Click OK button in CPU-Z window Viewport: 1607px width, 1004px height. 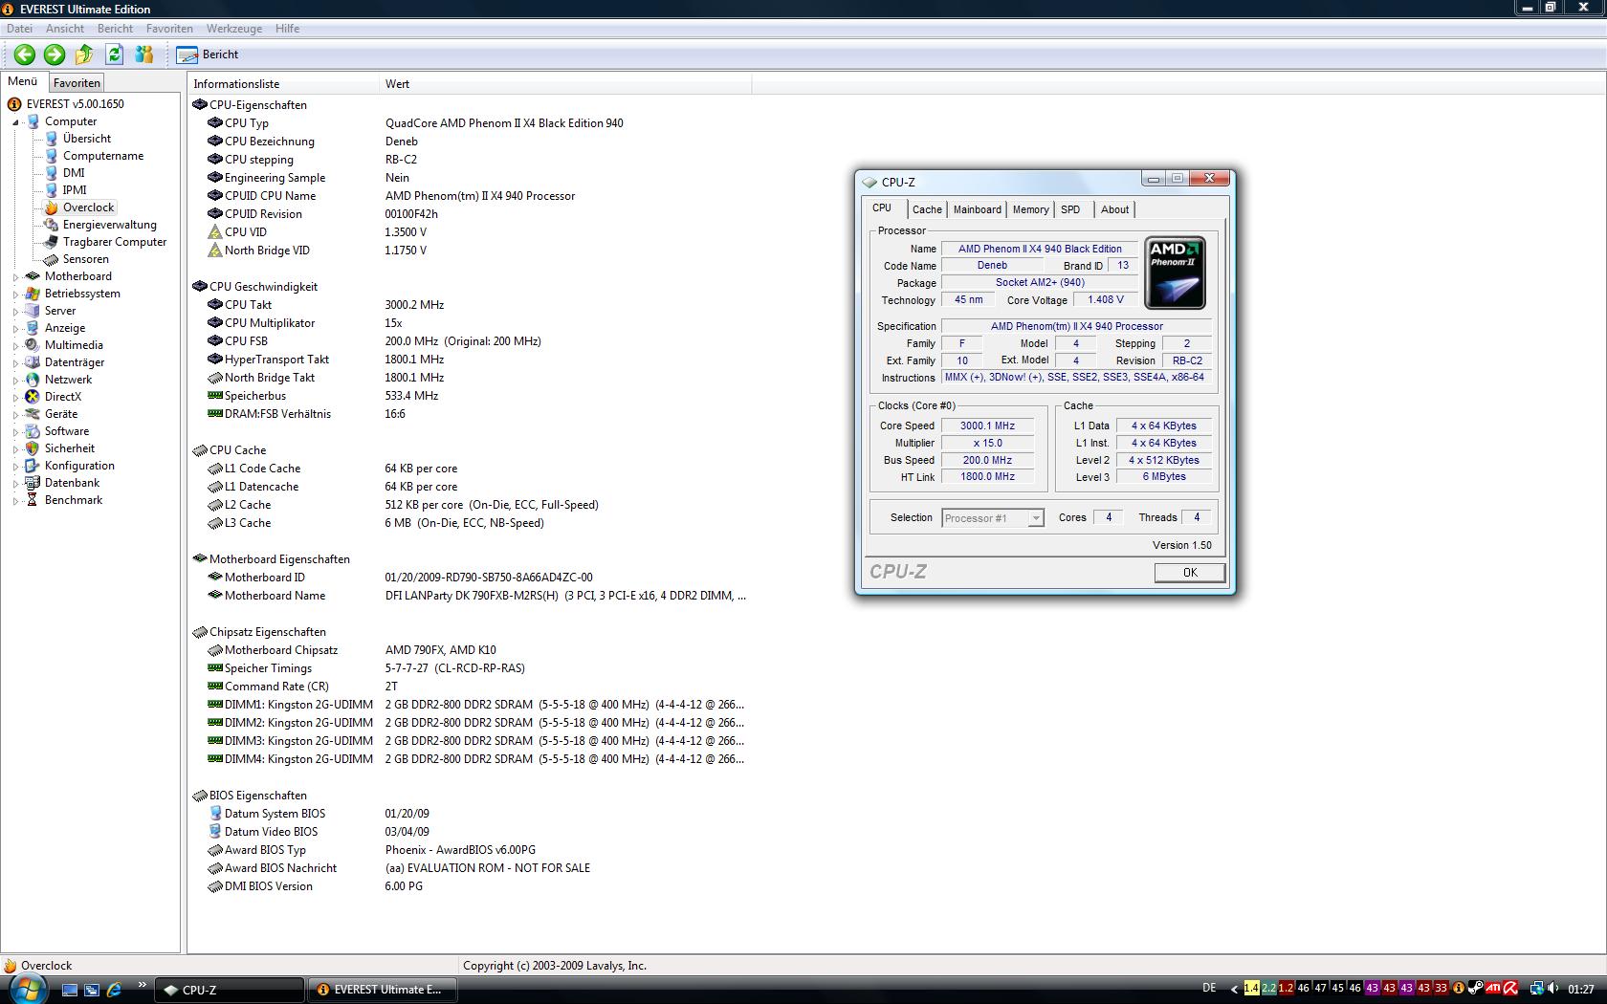pyautogui.click(x=1190, y=573)
